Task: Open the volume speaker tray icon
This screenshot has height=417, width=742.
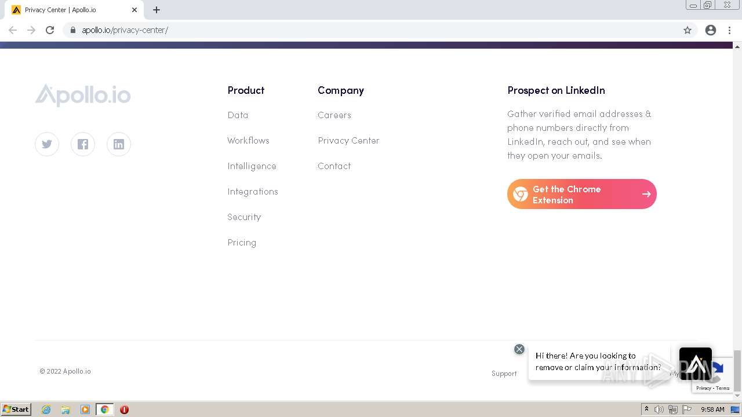Action: (x=659, y=409)
